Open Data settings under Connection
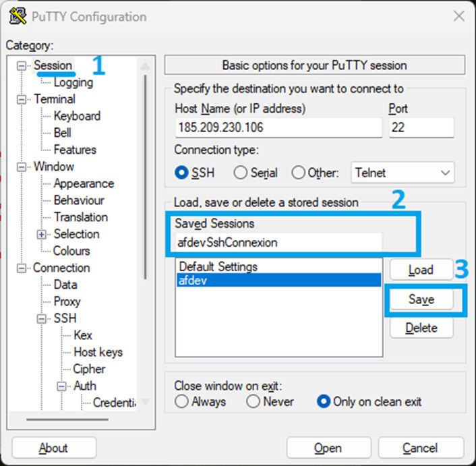Image resolution: width=476 pixels, height=466 pixels. pos(65,285)
